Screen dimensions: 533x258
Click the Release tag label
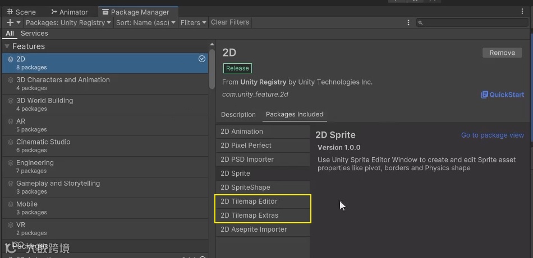(237, 68)
